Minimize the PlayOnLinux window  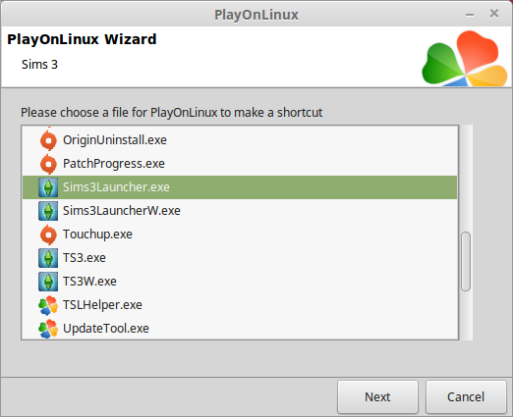[470, 15]
